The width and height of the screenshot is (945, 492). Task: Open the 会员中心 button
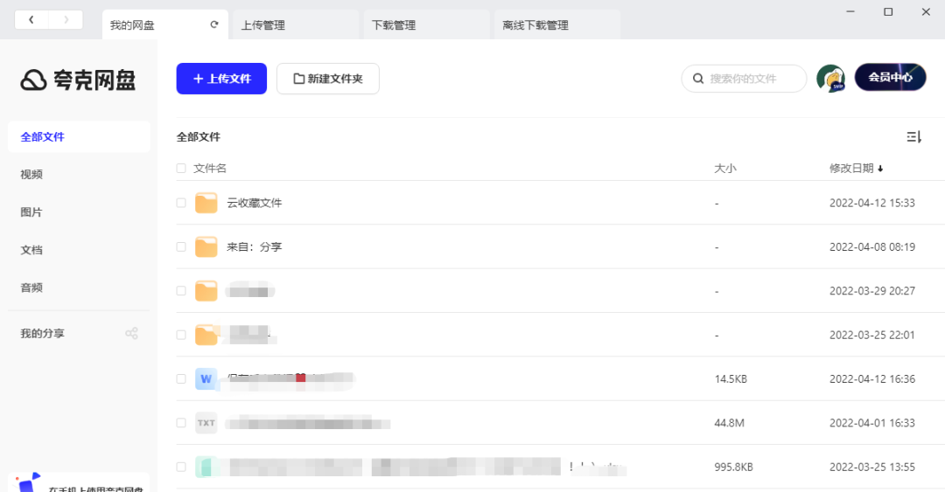[890, 77]
